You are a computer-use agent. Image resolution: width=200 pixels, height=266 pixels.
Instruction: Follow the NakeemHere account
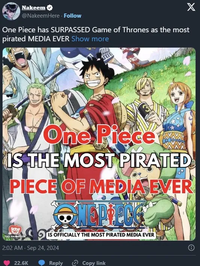coord(72,16)
